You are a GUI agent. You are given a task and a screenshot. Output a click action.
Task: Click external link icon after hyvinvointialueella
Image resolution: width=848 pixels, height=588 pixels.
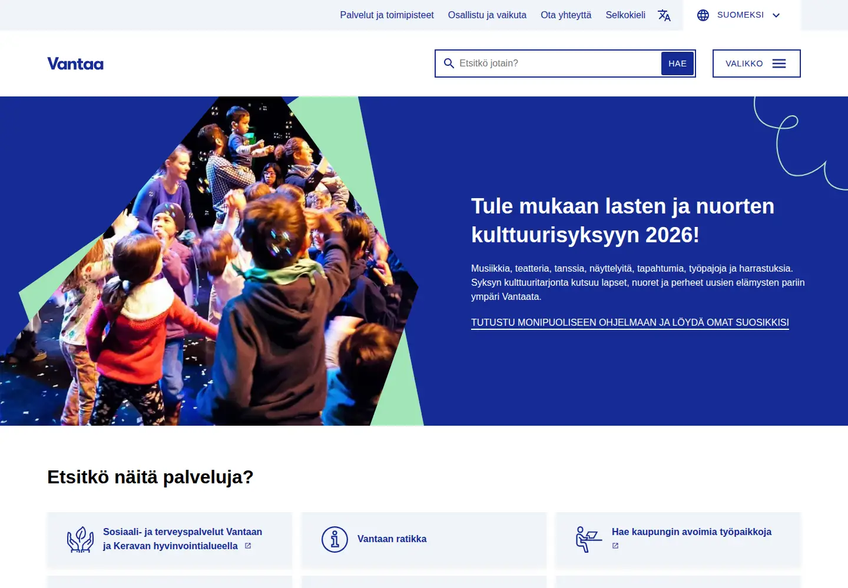248,546
